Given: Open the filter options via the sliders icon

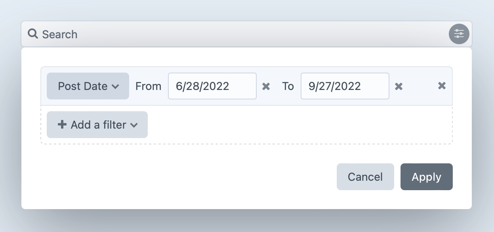Looking at the screenshot, I should click(x=458, y=34).
